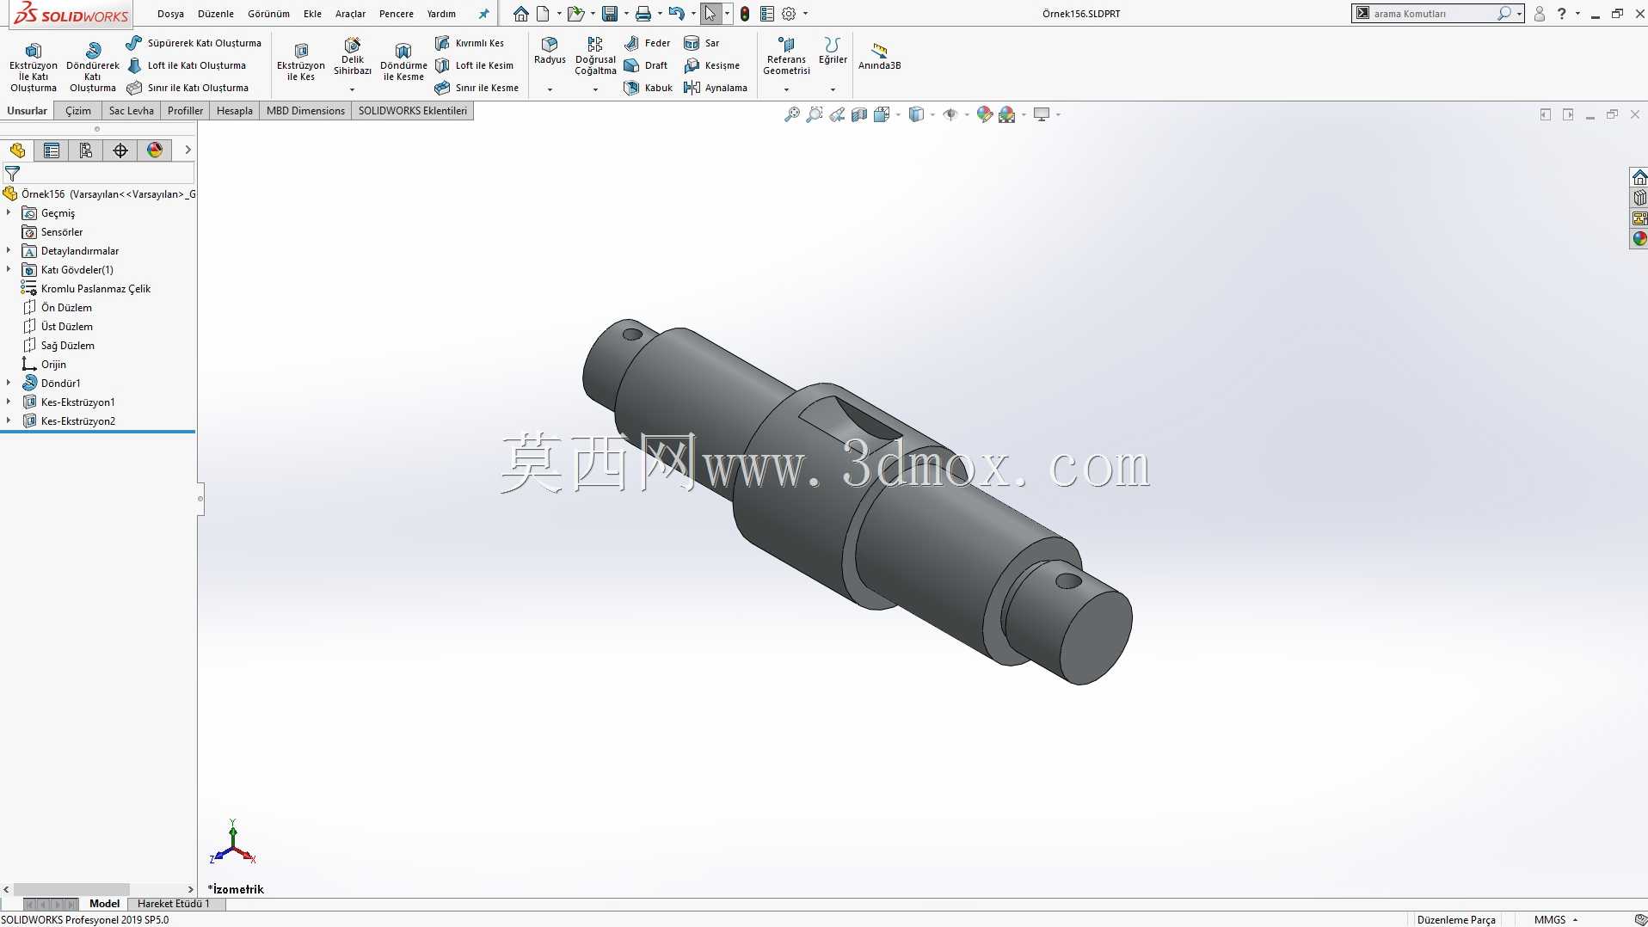
Task: Expand the Katı Gövdeler(1) node
Action: click(x=9, y=269)
